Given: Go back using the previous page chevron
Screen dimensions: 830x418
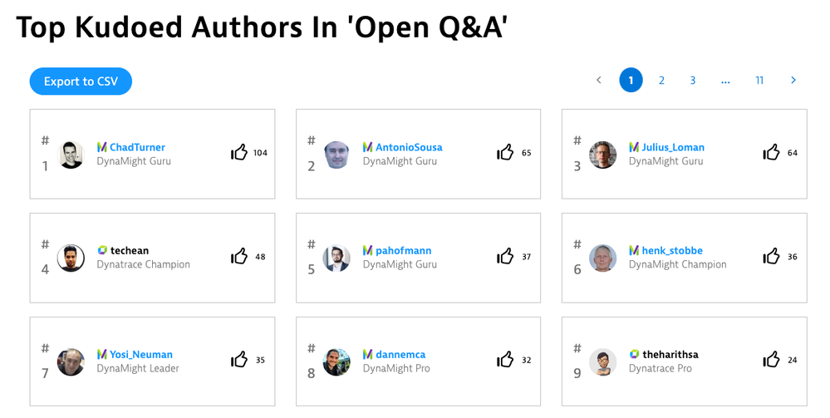Looking at the screenshot, I should pyautogui.click(x=599, y=81).
